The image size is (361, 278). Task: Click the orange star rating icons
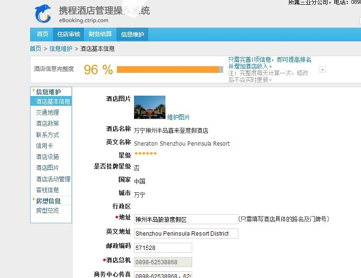click(145, 153)
